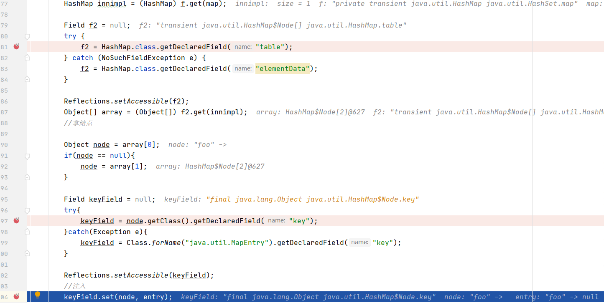Click the inline debug value node: "foo" on line 90
Screen dimensions: 604x303
(x=197, y=144)
